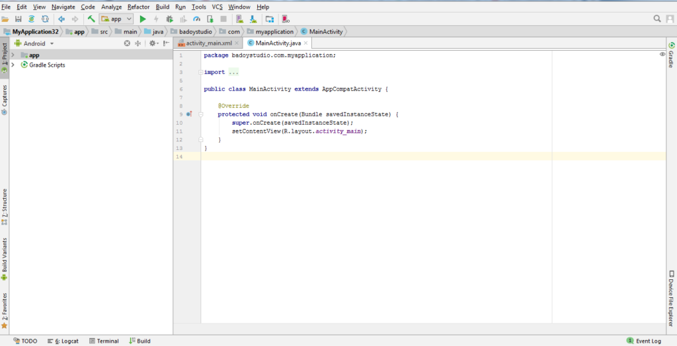Switch to the activity_main.xml tab

pyautogui.click(x=208, y=43)
